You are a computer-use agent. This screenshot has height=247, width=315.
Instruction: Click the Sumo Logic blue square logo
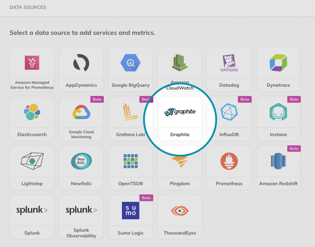point(130,210)
